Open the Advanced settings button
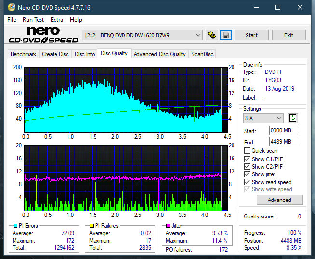The width and height of the screenshot is (315, 259). coord(279,200)
